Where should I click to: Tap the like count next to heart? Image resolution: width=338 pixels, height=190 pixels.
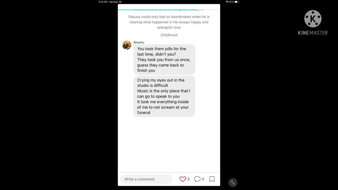(x=188, y=179)
